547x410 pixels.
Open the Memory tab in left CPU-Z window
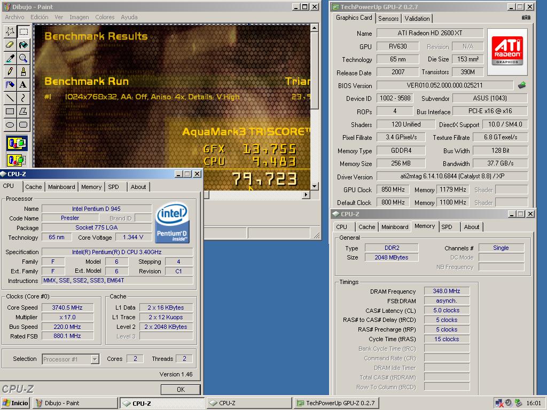coord(91,187)
